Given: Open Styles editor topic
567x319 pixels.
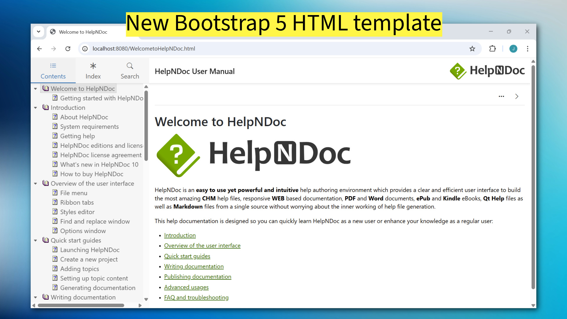Looking at the screenshot, I should point(77,212).
